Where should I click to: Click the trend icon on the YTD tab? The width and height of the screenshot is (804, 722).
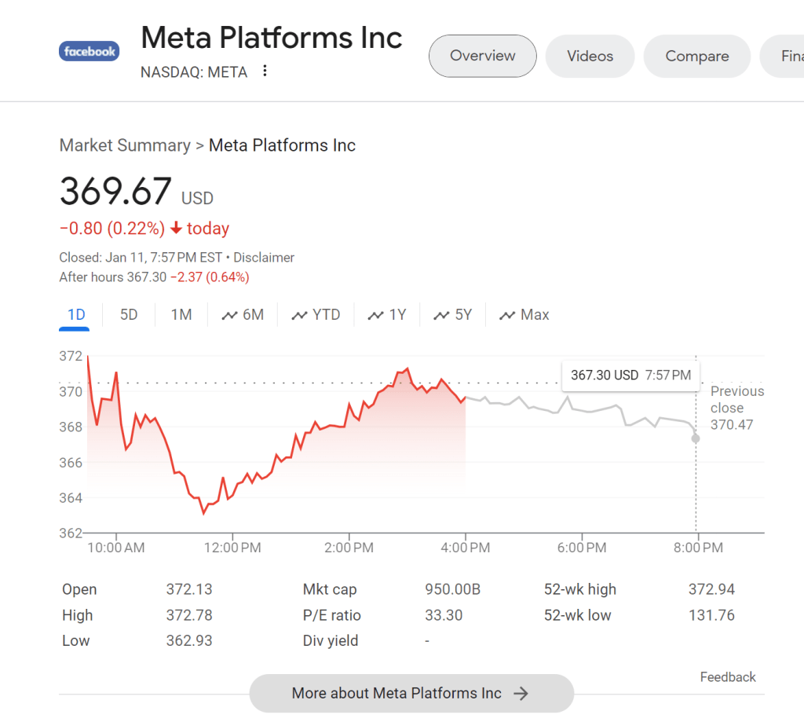click(x=299, y=315)
